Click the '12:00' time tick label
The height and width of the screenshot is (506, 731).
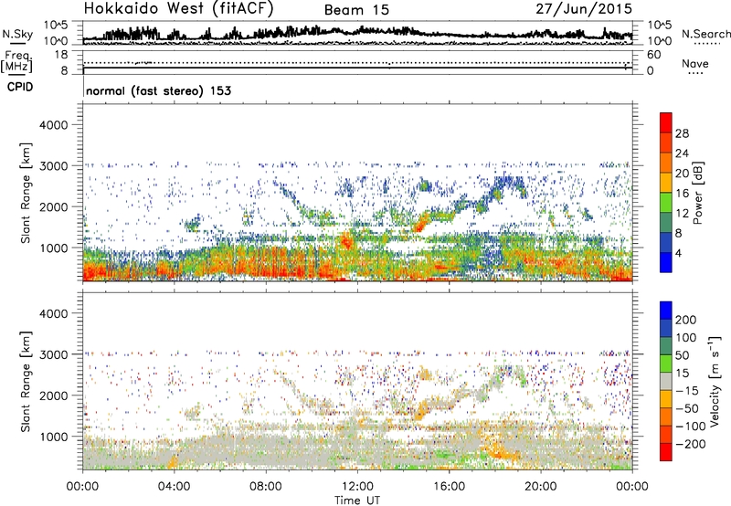click(357, 487)
